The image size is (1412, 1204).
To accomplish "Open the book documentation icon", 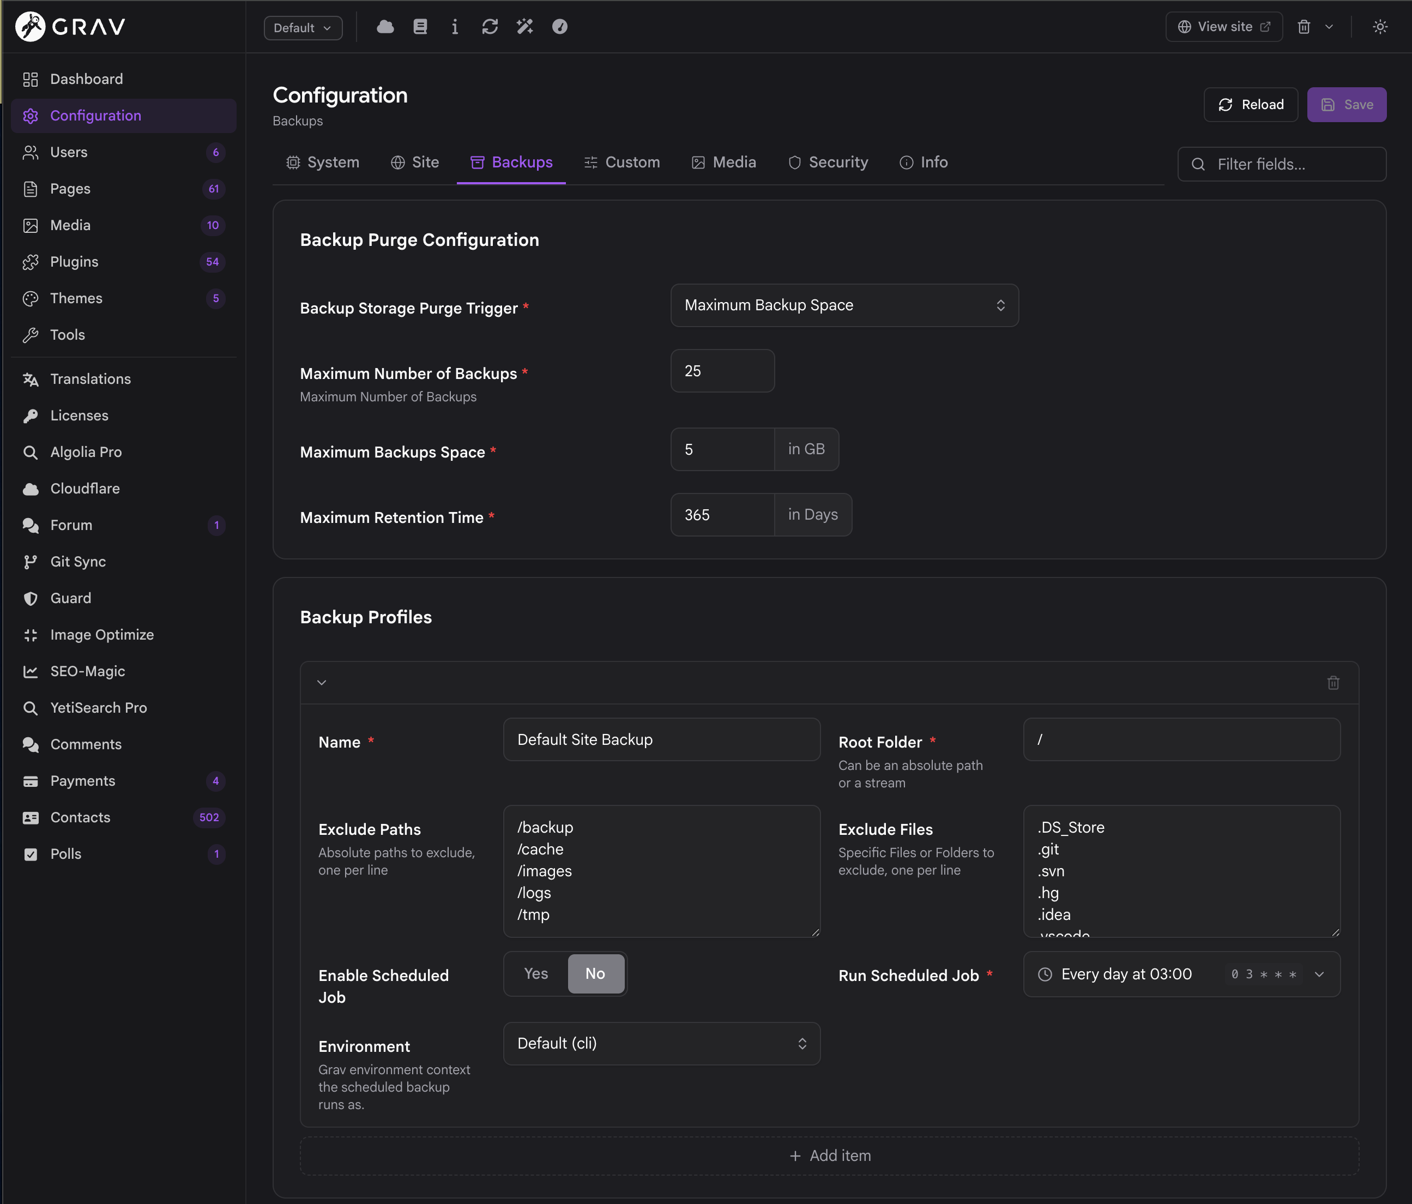I will (x=420, y=27).
